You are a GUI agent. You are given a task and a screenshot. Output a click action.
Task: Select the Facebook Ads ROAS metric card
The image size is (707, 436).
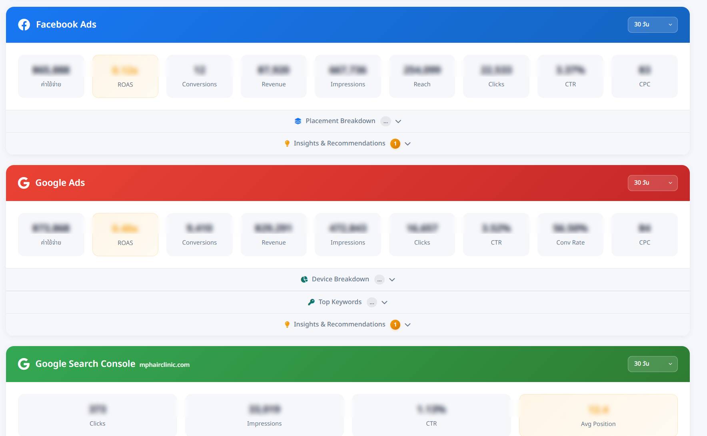click(125, 76)
